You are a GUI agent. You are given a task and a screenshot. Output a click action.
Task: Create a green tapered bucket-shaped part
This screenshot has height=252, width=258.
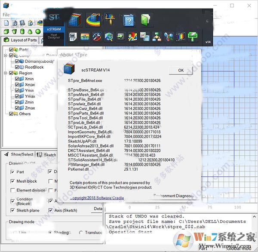point(14,31)
